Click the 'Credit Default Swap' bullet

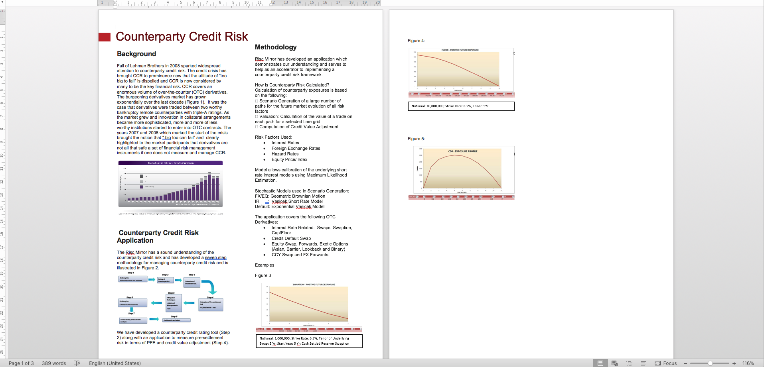(291, 238)
